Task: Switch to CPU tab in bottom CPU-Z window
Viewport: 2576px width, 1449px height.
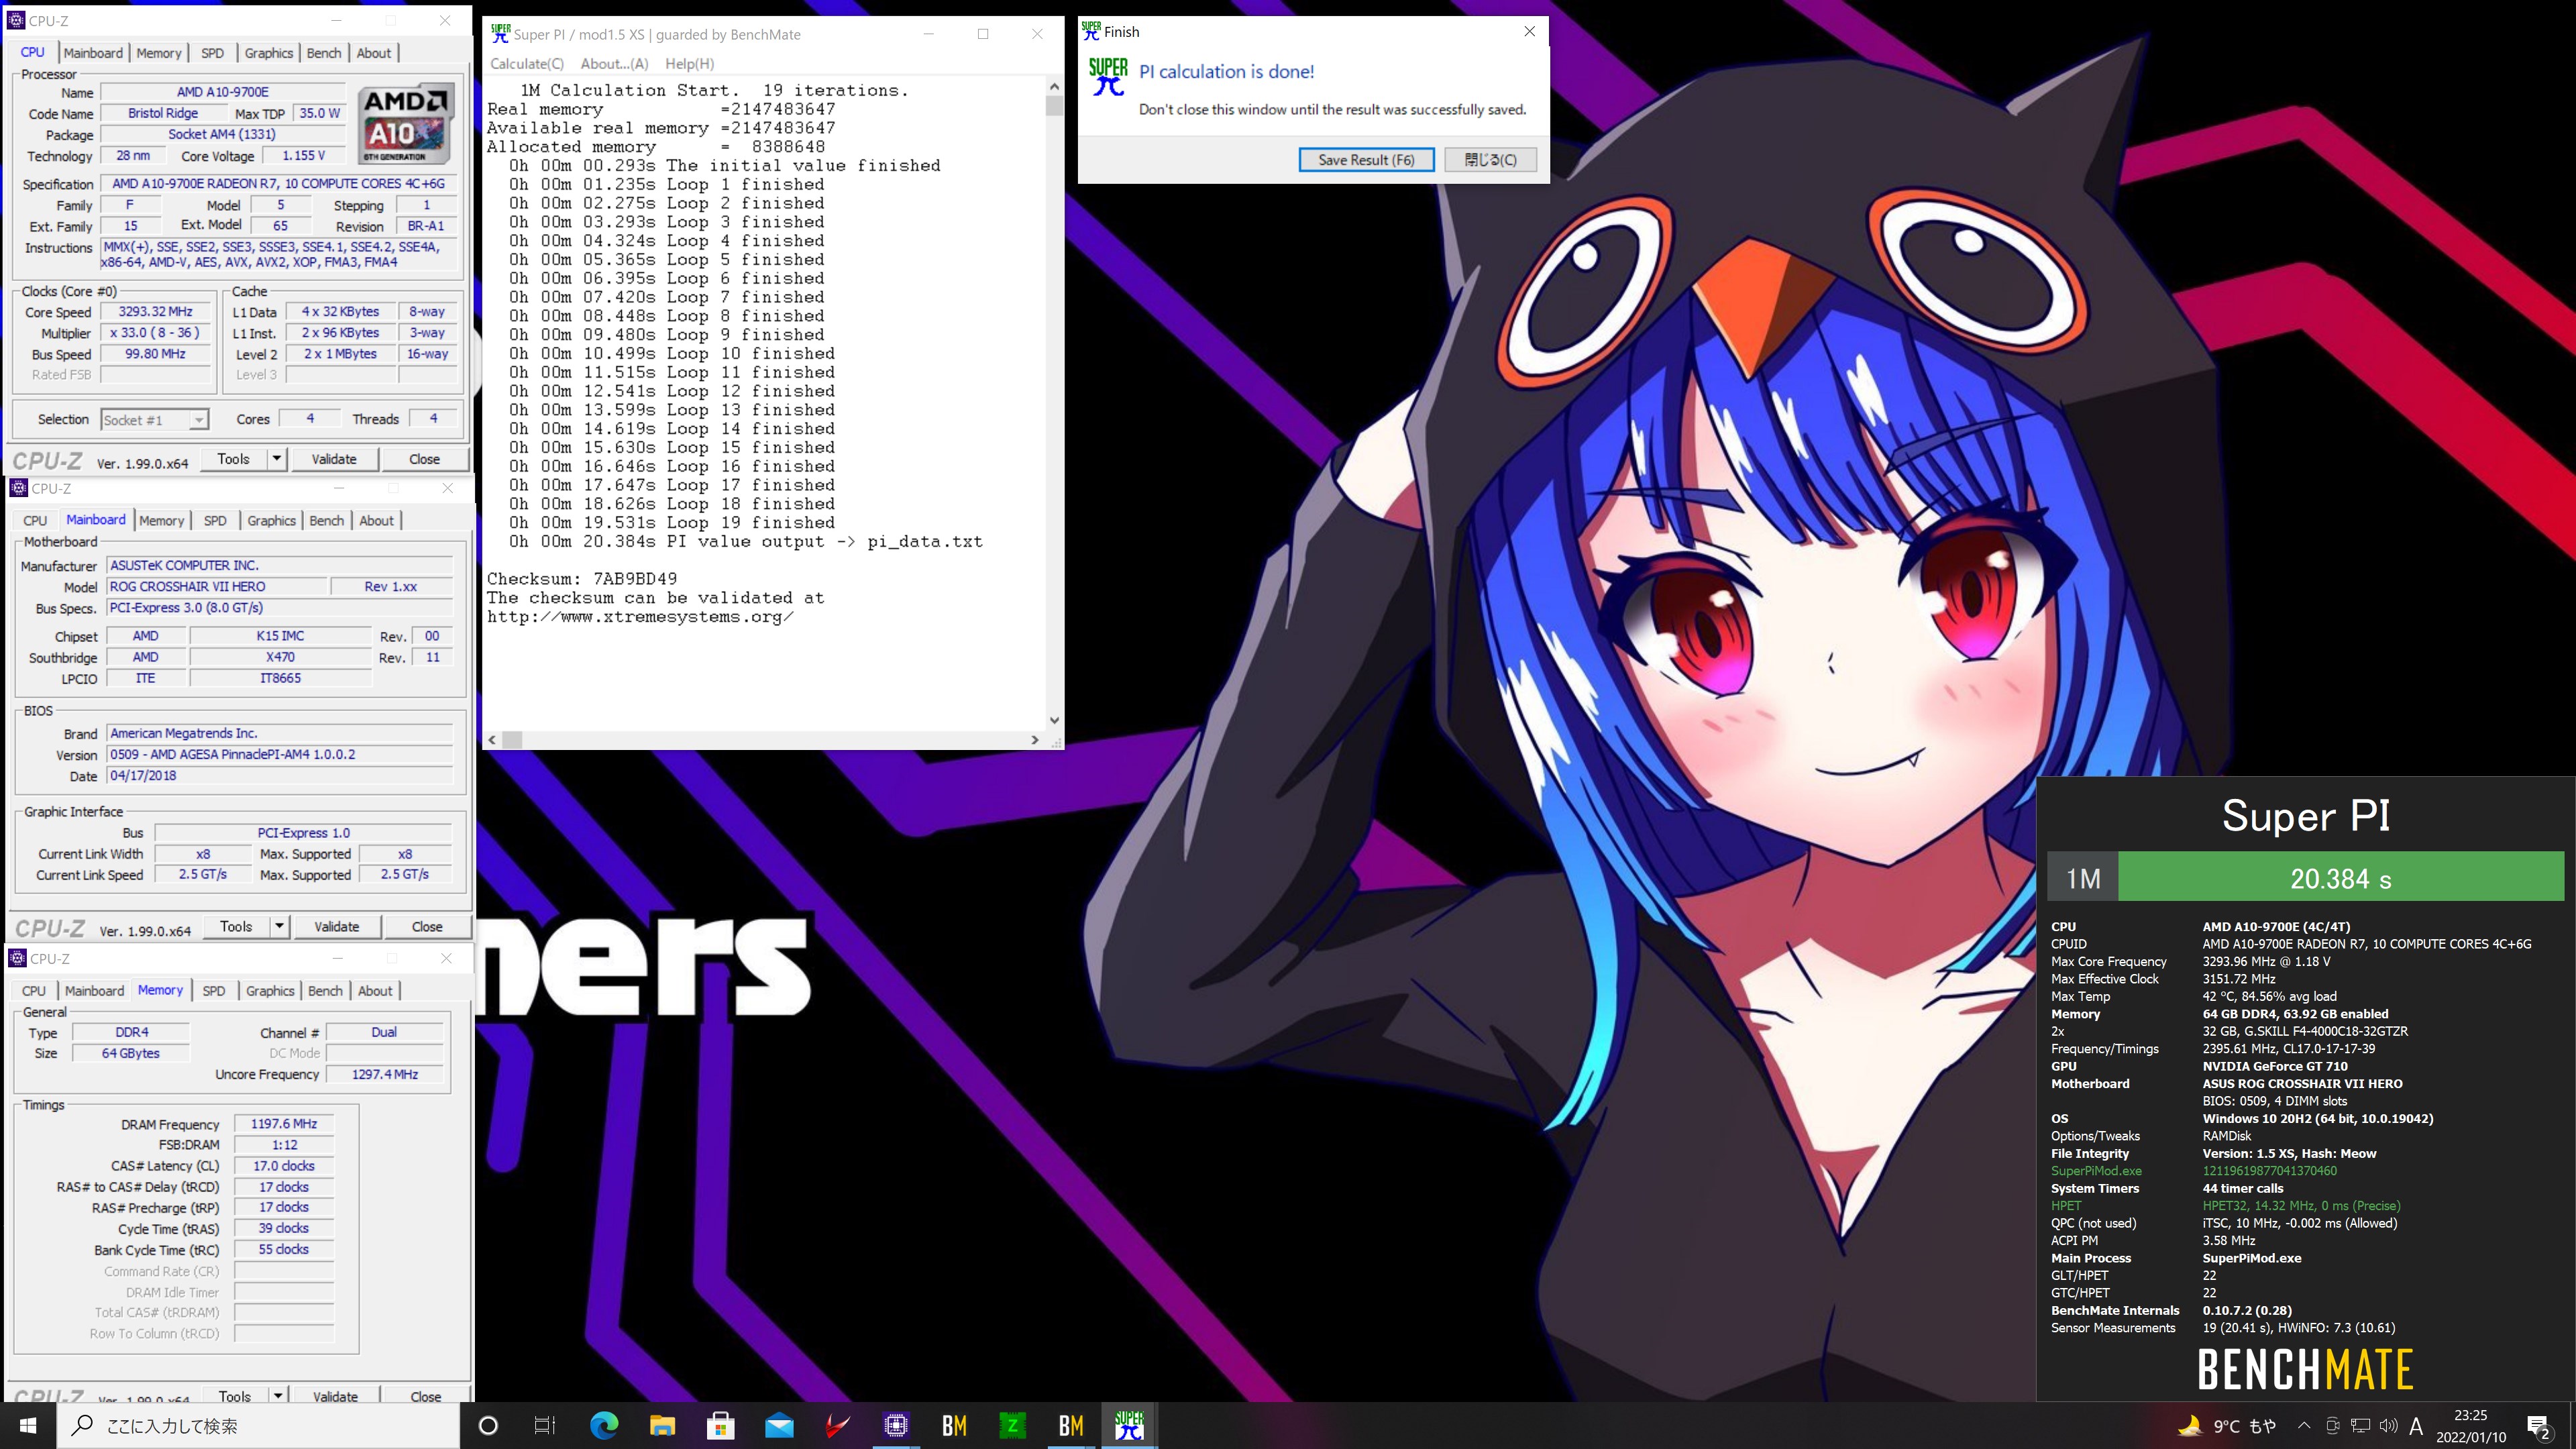Action: click(x=34, y=990)
